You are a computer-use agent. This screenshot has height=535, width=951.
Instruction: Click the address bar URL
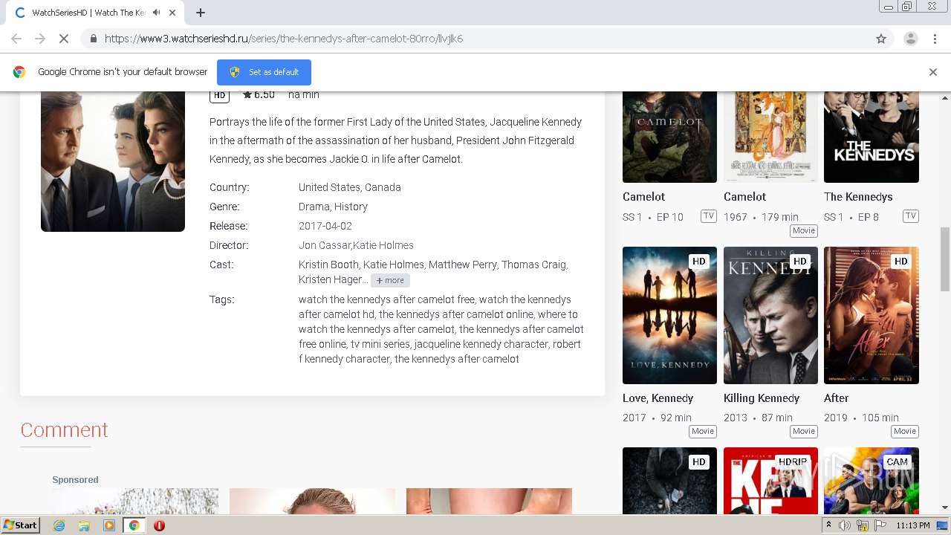tap(284, 39)
